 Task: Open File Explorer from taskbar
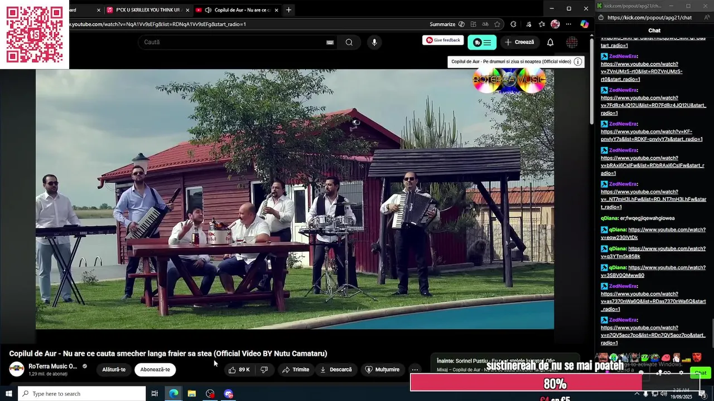[x=192, y=394]
